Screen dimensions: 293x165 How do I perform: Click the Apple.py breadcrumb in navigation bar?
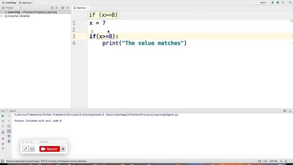25,3
